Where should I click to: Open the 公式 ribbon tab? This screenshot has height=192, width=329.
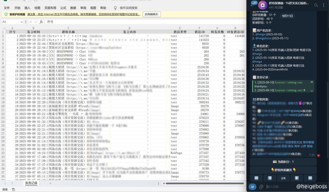63,8
